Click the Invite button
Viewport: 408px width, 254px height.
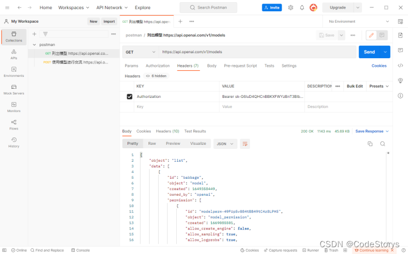[x=272, y=7]
